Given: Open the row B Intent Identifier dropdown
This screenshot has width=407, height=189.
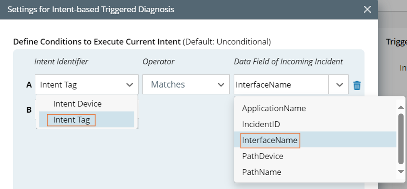Looking at the screenshot, I should 37,110.
